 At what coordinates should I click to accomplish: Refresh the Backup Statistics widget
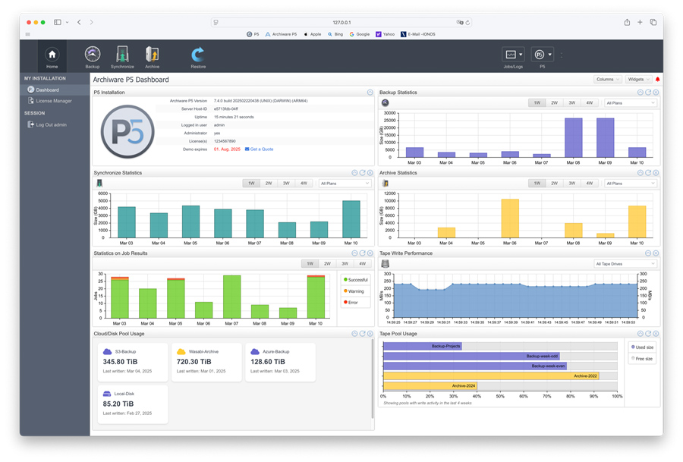[x=648, y=93]
